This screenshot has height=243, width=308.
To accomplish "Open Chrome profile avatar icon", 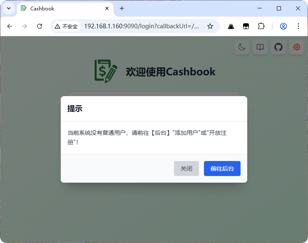I will coord(283,26).
